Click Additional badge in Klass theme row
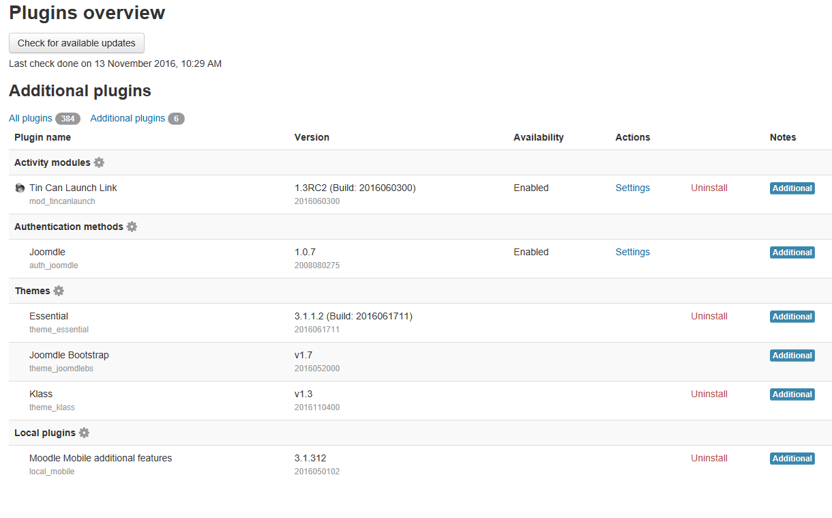This screenshot has height=518, width=832. (792, 394)
